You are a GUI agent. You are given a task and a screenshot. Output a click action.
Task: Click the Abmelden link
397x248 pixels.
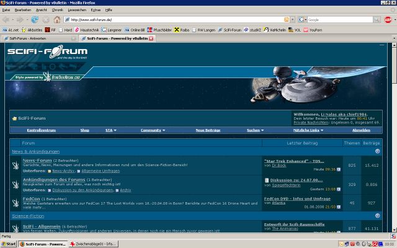pos(361,130)
